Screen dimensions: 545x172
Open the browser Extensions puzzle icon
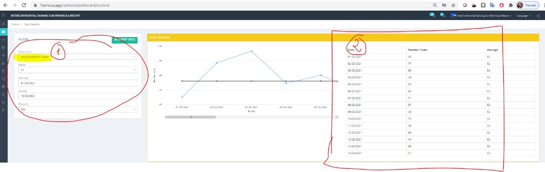511,5
